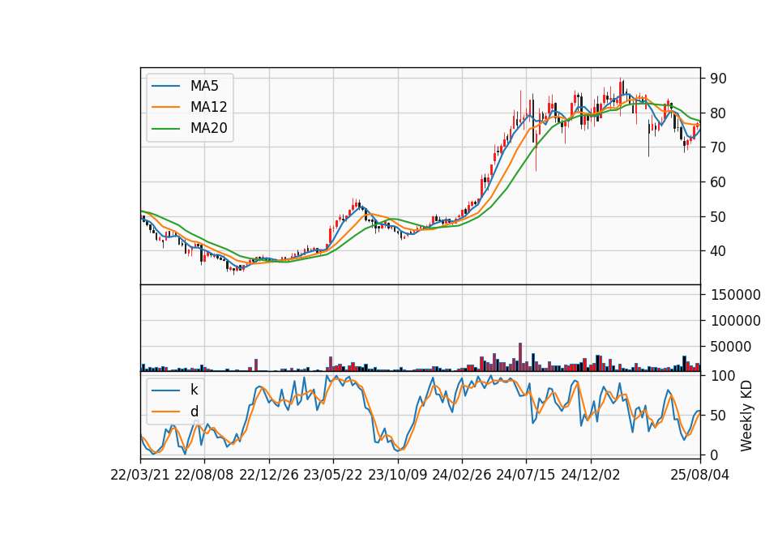This screenshot has height=559, width=778.
Task: Click the 80 price axis label
Action: (718, 113)
